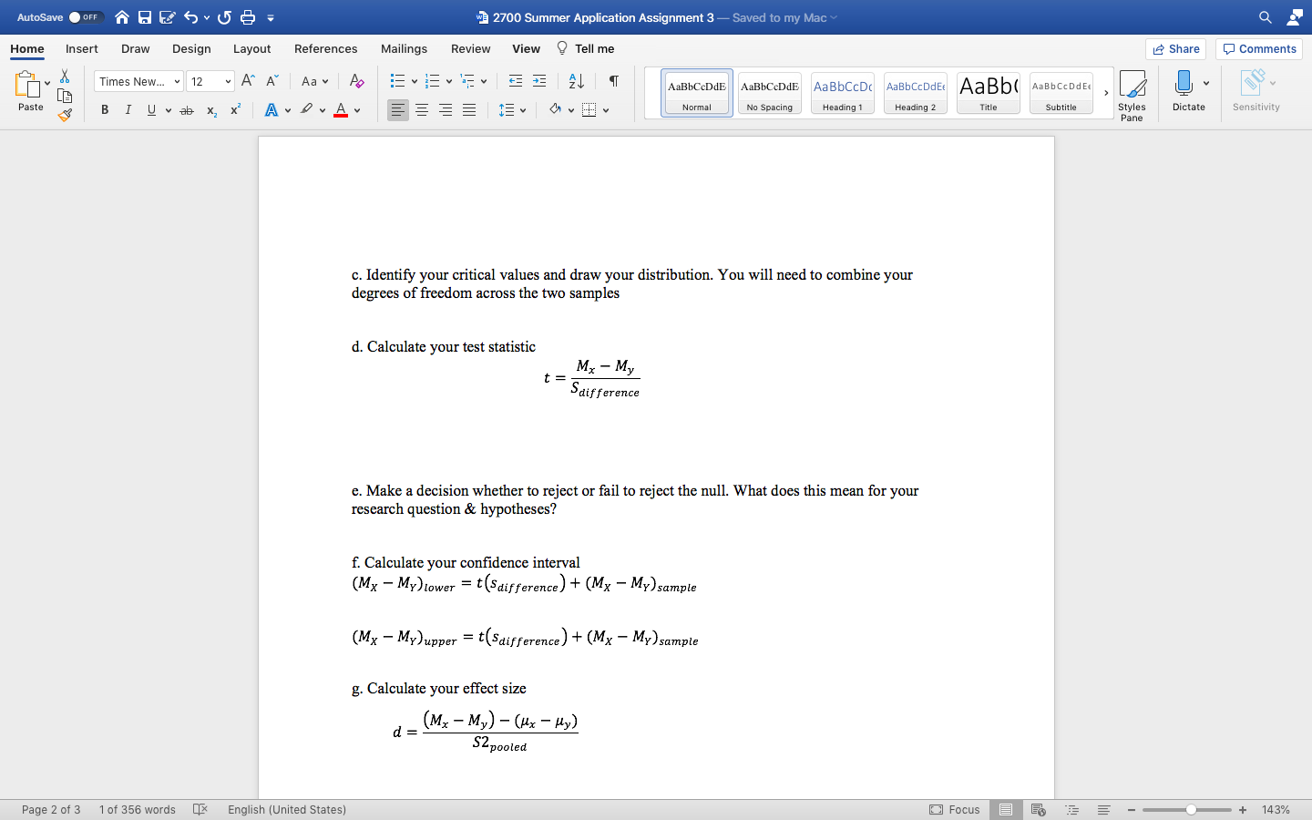Viewport: 1312px width, 820px height.
Task: Toggle bold formatting
Action: click(x=104, y=109)
